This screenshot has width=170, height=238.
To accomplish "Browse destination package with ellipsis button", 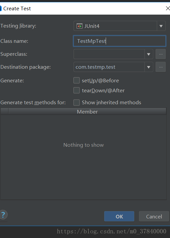I will click(x=161, y=67).
